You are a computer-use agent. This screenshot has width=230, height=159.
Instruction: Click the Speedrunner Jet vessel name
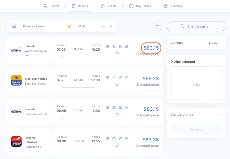tap(36, 114)
